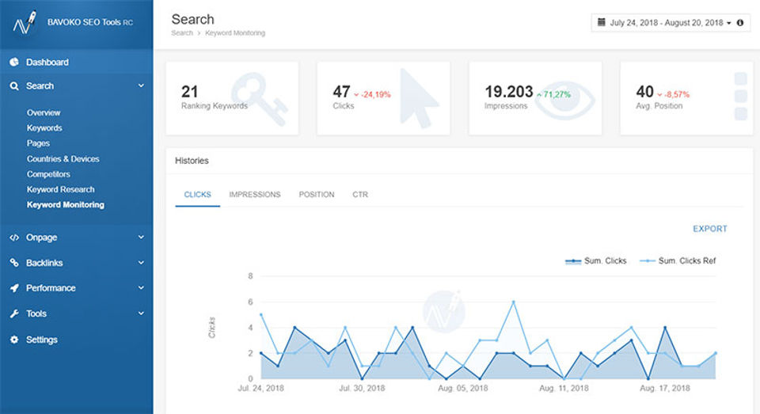
Task: Select Keyword Monitoring in sidebar
Action: coord(66,204)
